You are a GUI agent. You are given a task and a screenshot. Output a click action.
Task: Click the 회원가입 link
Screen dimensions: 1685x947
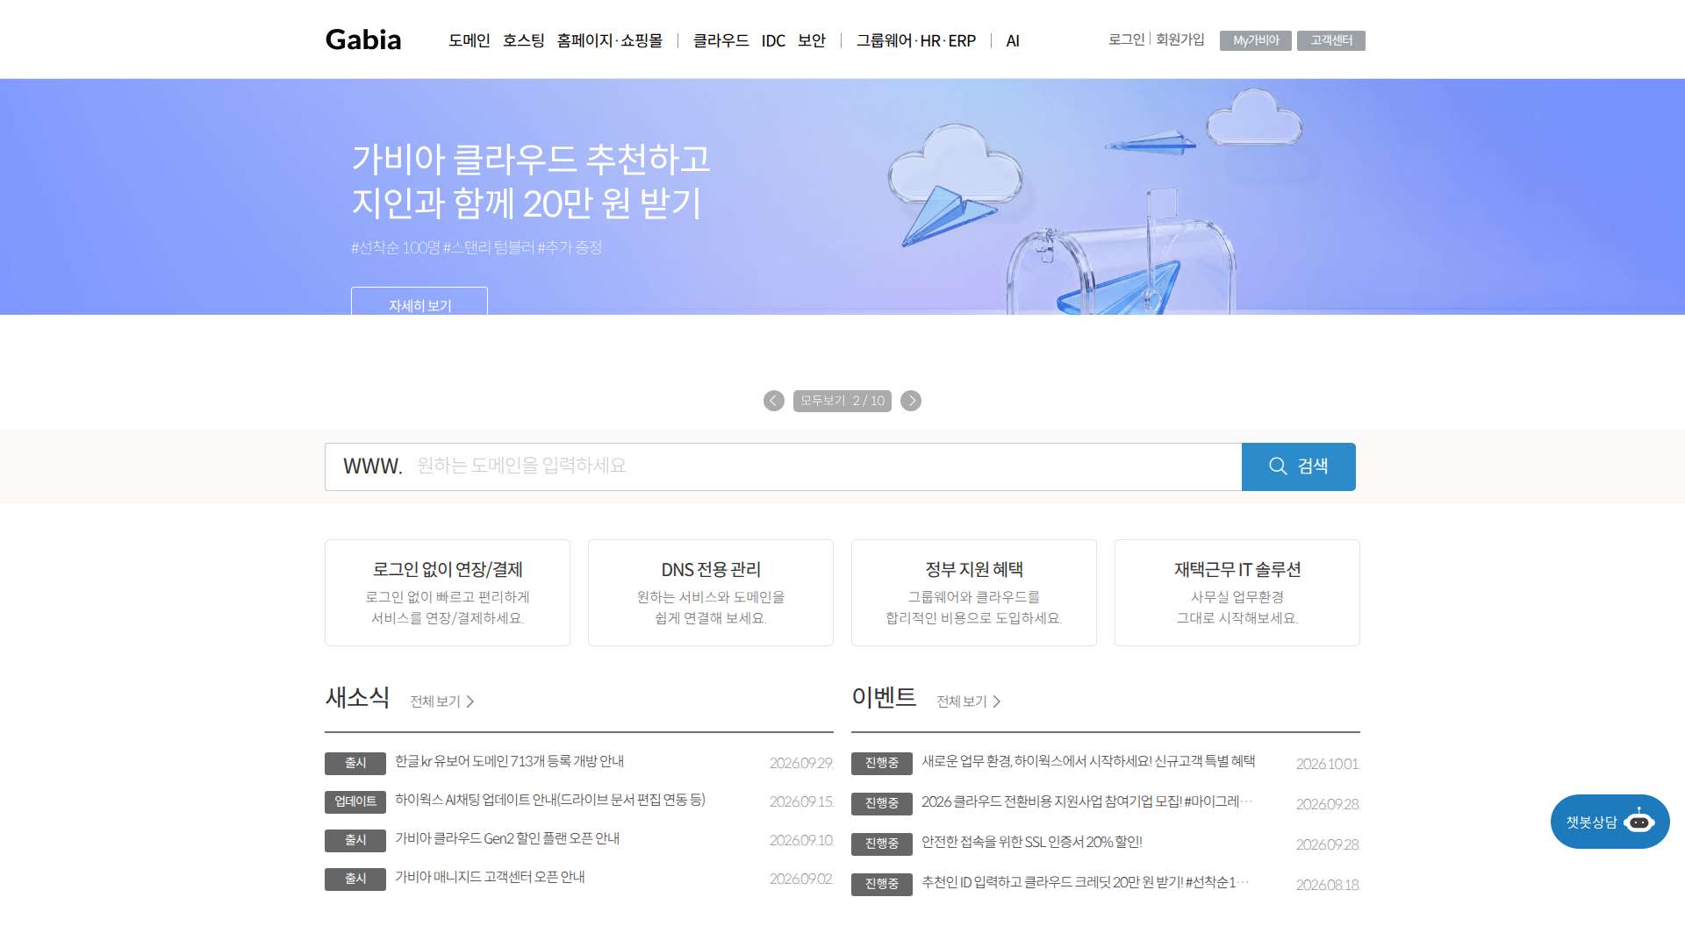coord(1180,39)
